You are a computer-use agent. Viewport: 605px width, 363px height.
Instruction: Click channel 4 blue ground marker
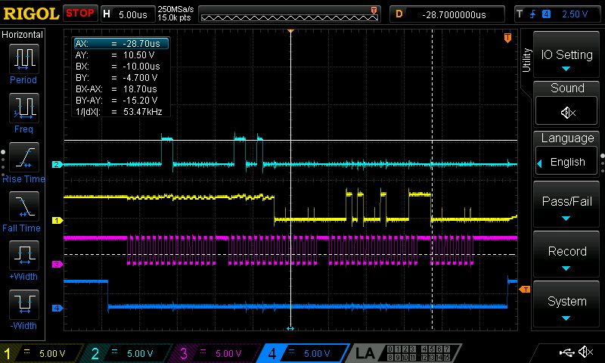pyautogui.click(x=57, y=308)
